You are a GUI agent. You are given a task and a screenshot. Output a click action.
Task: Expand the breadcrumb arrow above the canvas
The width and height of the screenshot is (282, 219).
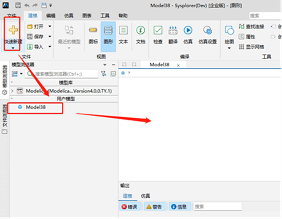click(x=129, y=72)
